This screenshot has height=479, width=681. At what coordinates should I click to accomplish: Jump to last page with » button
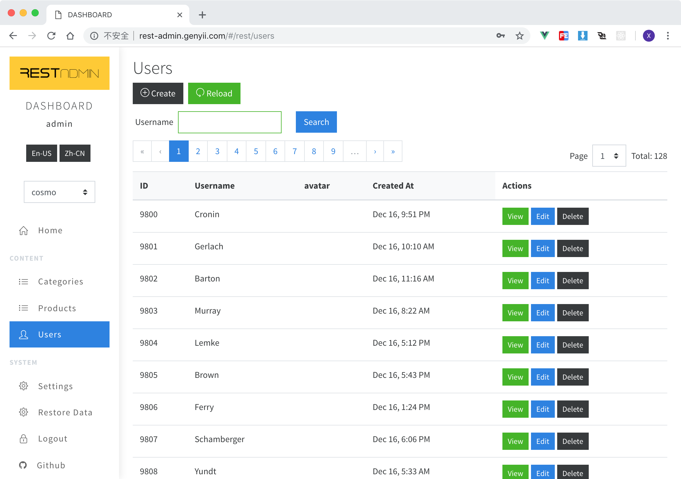pyautogui.click(x=393, y=151)
